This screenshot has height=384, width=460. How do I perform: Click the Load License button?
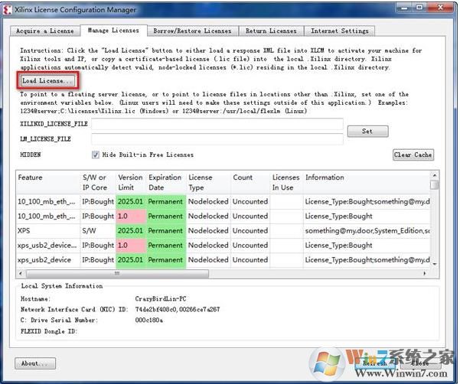(x=47, y=80)
